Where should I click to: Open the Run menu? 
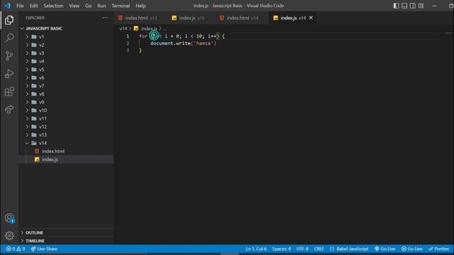point(101,6)
